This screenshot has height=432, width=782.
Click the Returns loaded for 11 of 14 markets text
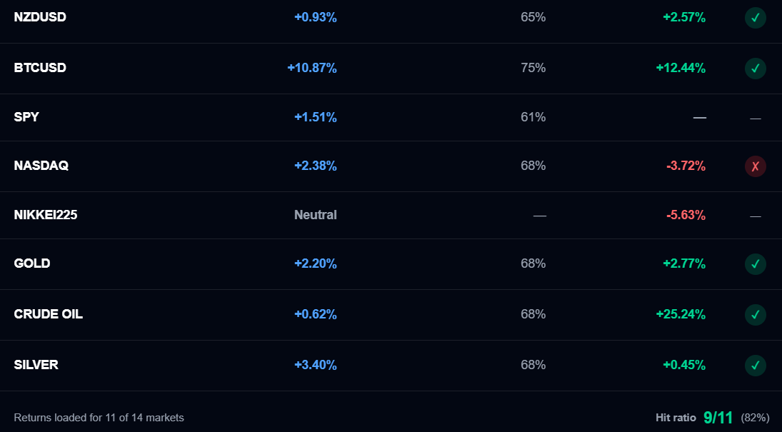point(99,418)
